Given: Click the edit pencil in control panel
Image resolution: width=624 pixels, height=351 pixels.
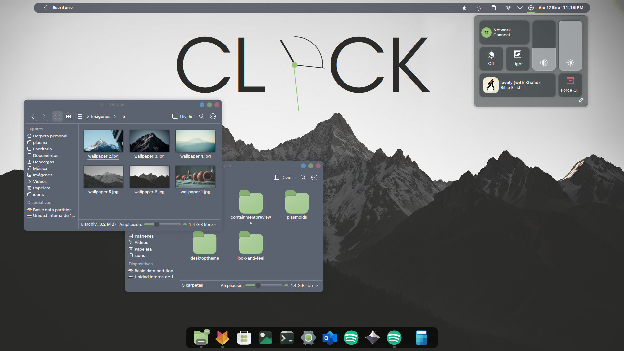Looking at the screenshot, I should pos(581,100).
